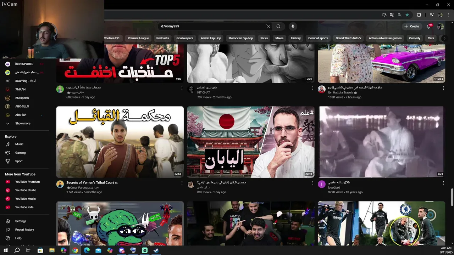
Task: Select the Podcasts chip
Action: (x=163, y=38)
